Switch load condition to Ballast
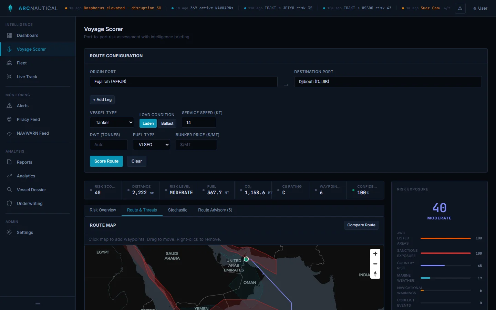 click(167, 123)
